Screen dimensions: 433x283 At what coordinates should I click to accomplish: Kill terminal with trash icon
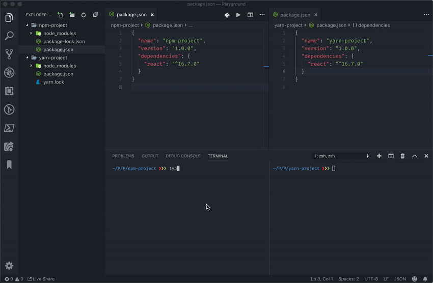tap(402, 156)
